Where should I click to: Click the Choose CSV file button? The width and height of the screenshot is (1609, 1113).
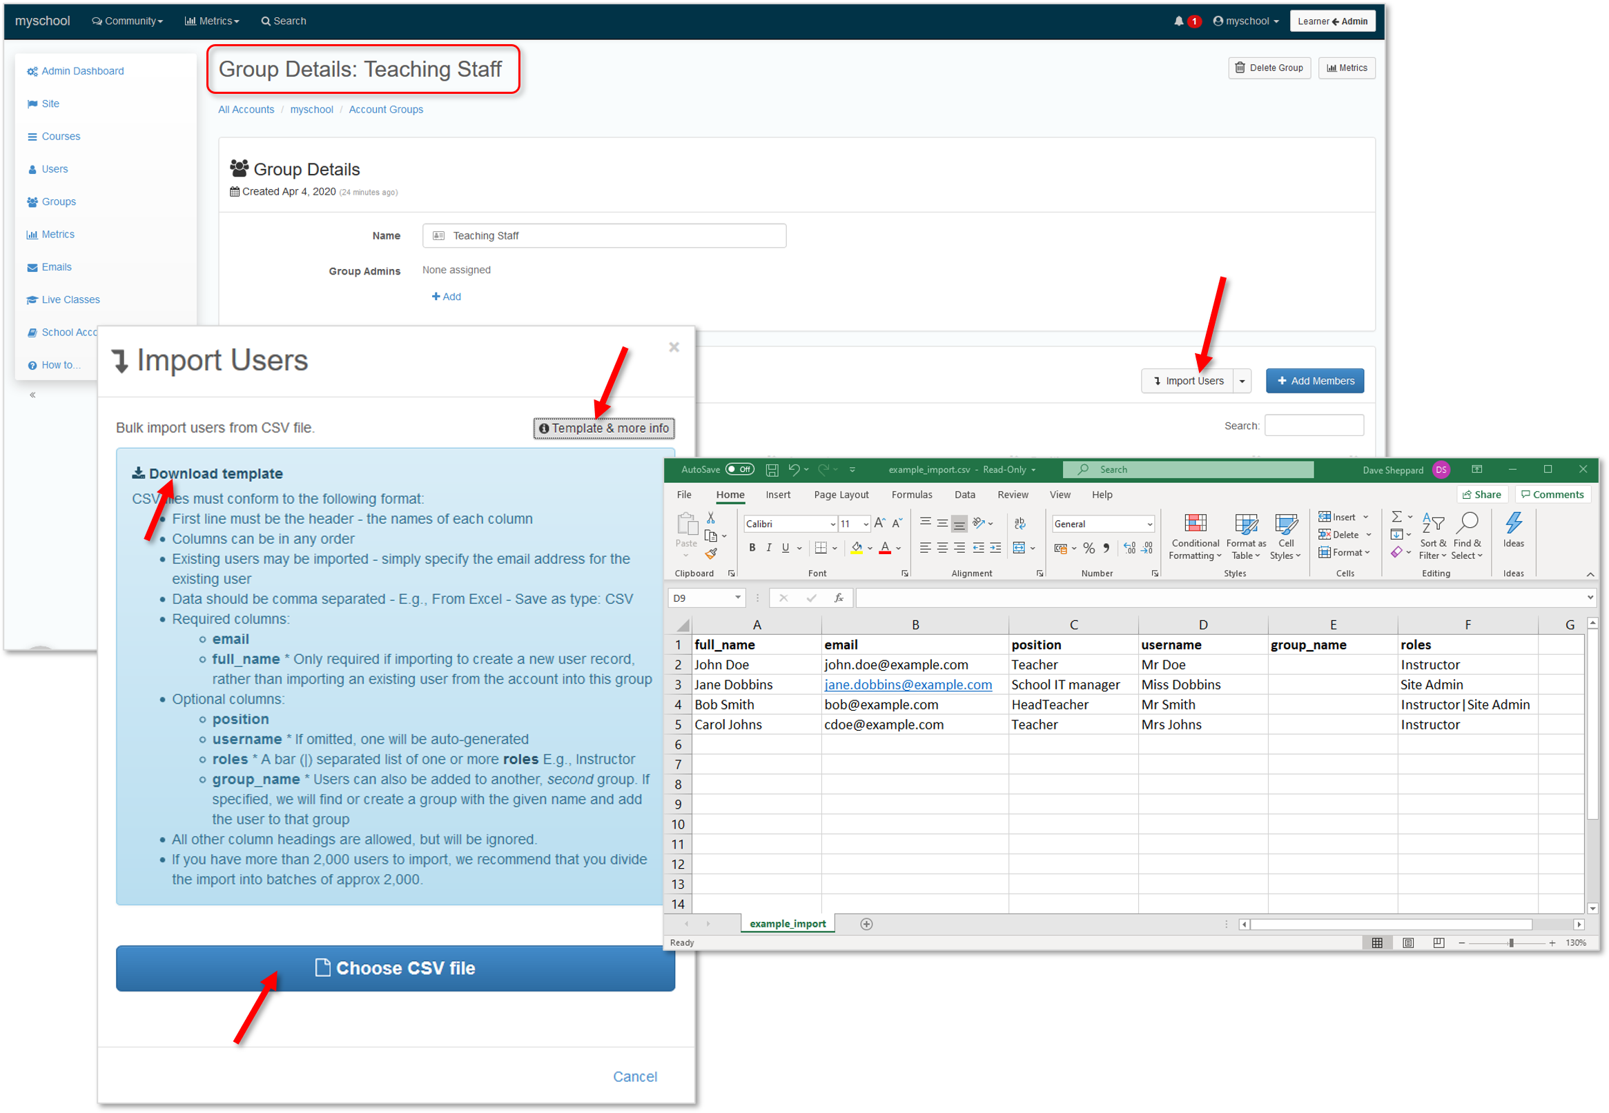[x=396, y=968]
